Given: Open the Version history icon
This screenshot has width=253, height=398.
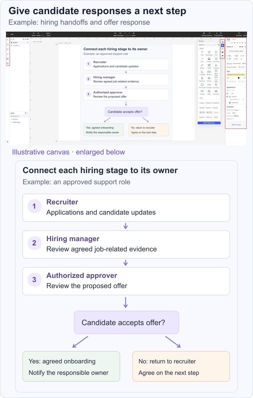Looking at the screenshot, I should [210, 33].
